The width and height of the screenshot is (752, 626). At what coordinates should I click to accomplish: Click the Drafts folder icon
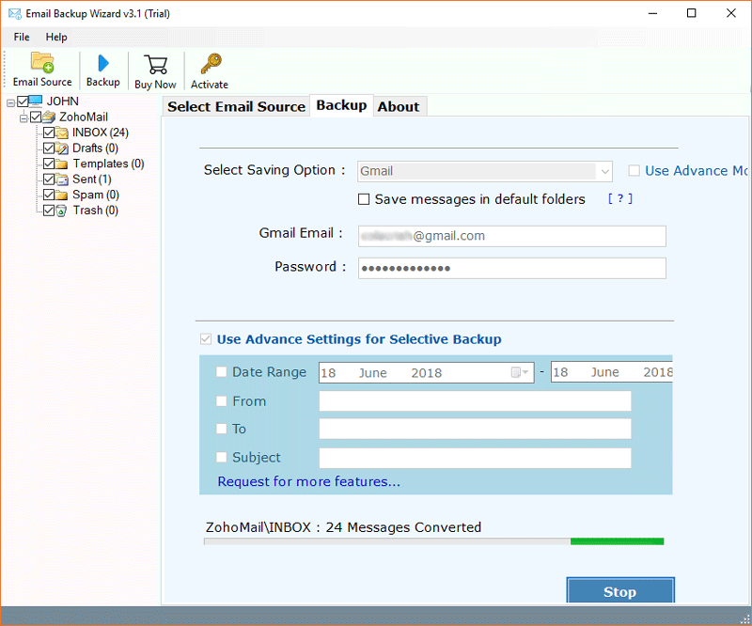pos(61,148)
